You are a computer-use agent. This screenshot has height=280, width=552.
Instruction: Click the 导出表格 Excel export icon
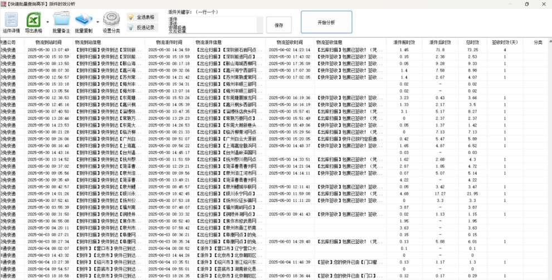(34, 20)
